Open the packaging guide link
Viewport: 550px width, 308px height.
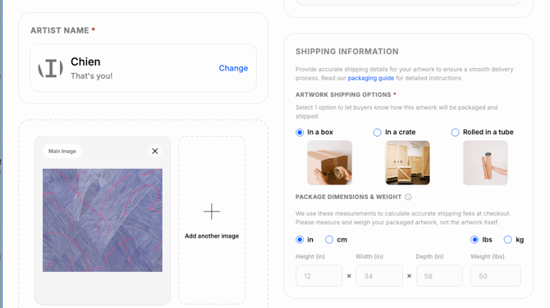pos(370,78)
